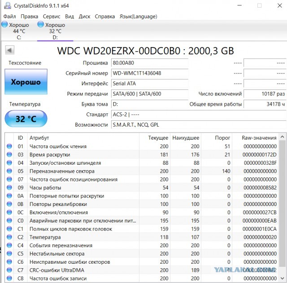This screenshot has width=287, height=283.
Task: Click the status dot for attribute 0B
Action: point(9,204)
